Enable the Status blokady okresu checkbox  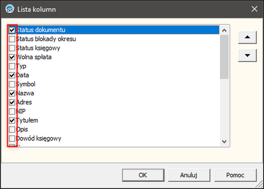pos(12,39)
